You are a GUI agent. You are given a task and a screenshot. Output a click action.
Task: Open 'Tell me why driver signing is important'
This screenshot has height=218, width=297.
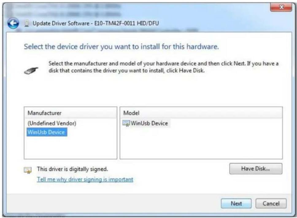85,179
